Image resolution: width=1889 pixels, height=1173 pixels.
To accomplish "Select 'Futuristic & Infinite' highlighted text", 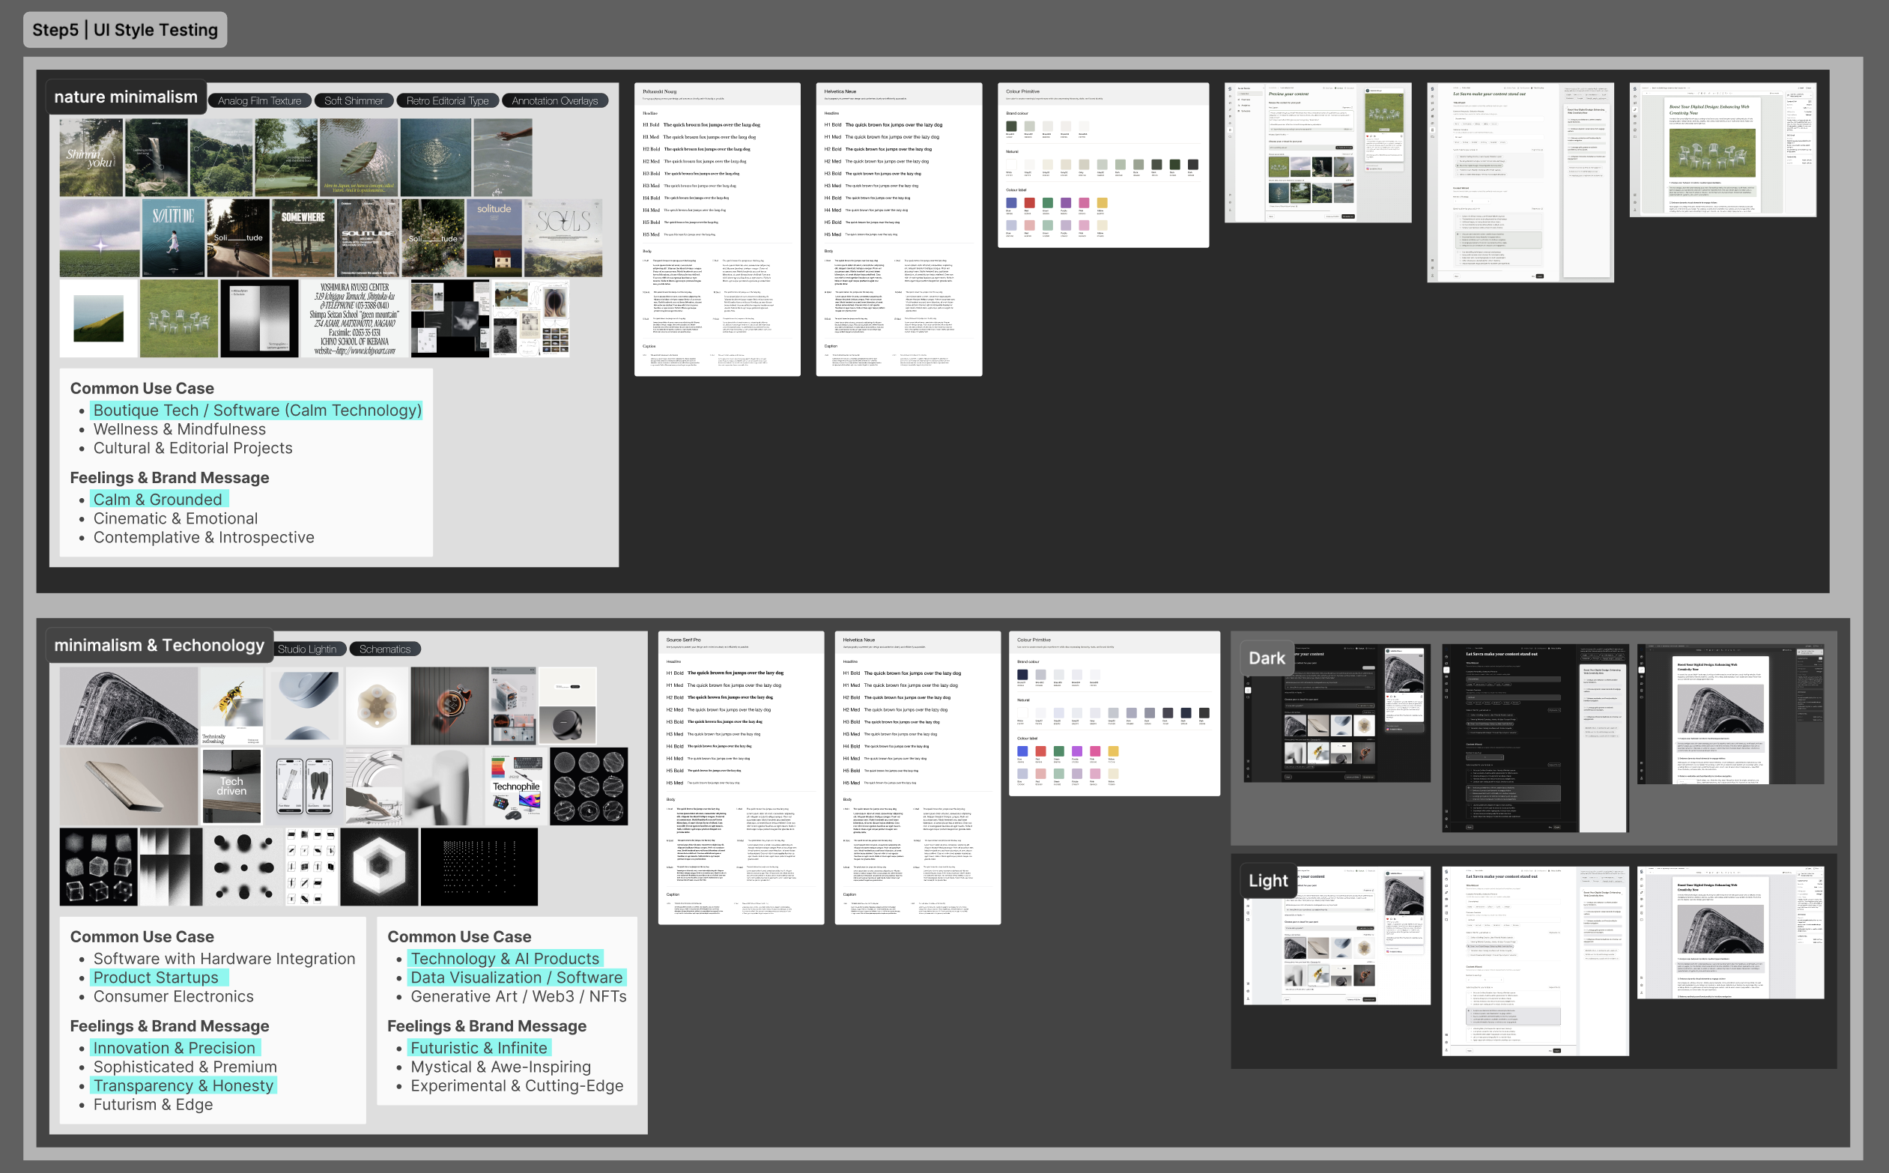I will [479, 1048].
